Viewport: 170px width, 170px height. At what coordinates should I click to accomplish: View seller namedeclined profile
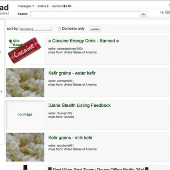[x=70, y=49]
